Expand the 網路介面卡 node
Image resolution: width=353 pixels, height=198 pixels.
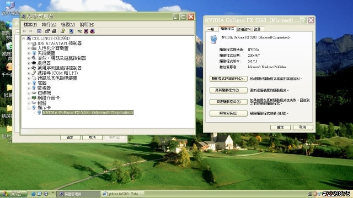point(29,98)
